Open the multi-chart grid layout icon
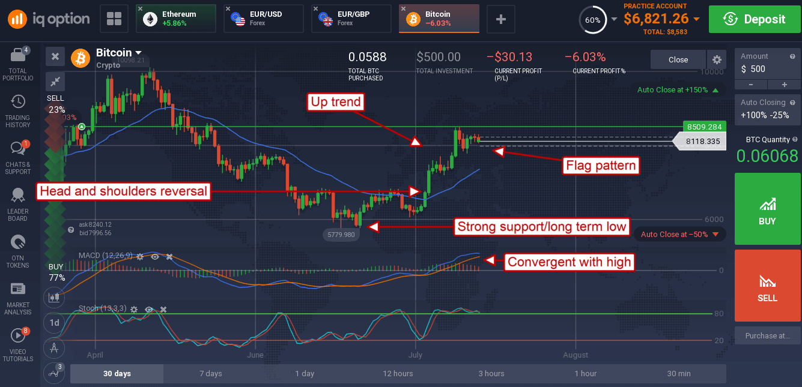 click(114, 19)
